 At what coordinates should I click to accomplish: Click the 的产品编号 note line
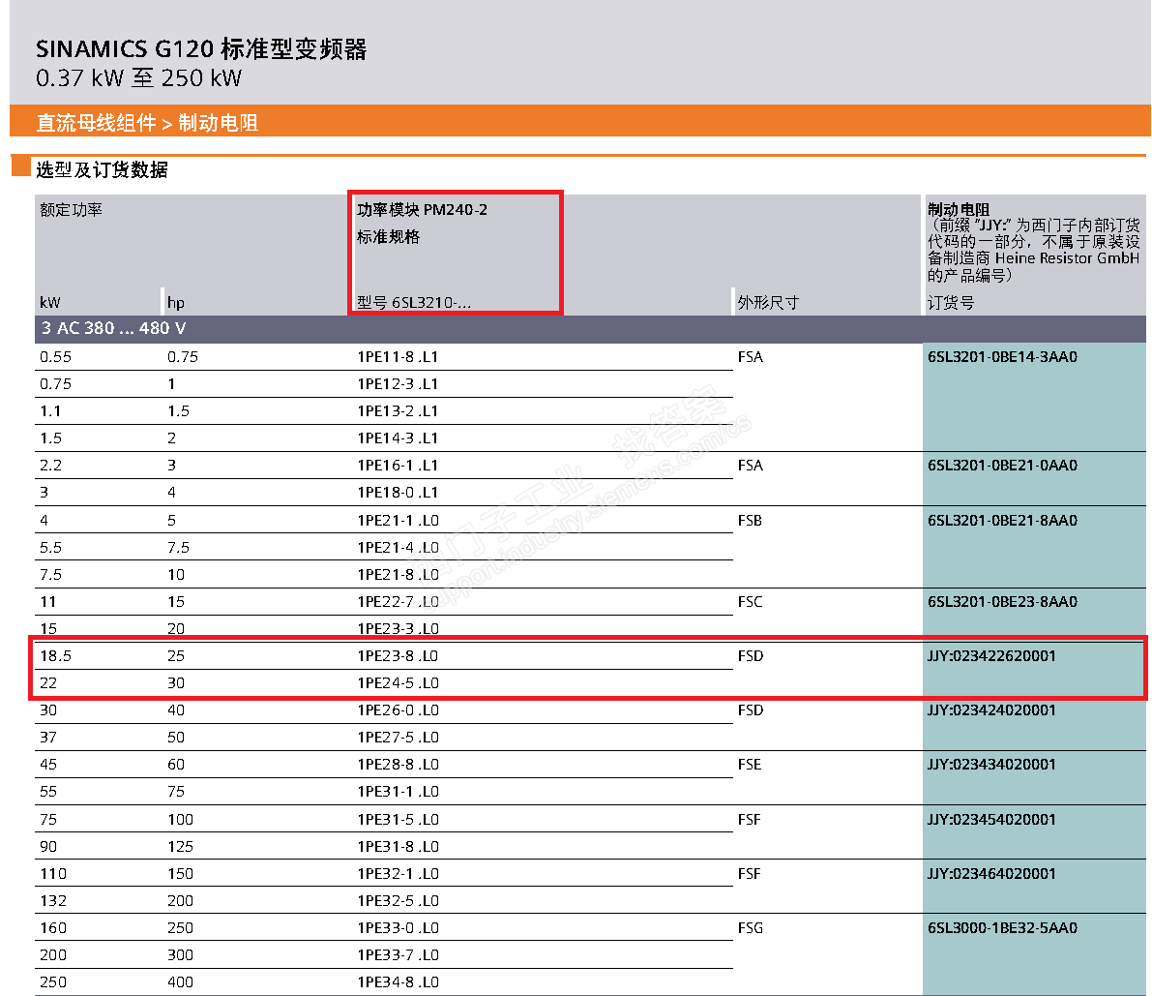[x=969, y=276]
